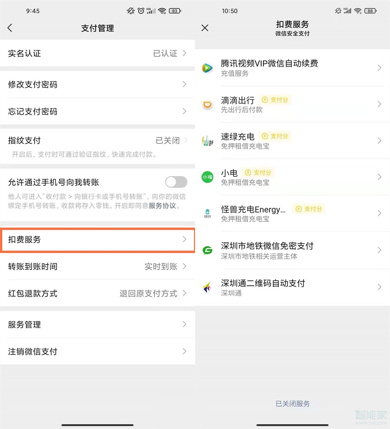Screen dimensions: 390x429
Task: Enable 允许通过手机号向我转账 switch
Action: [x=176, y=182]
